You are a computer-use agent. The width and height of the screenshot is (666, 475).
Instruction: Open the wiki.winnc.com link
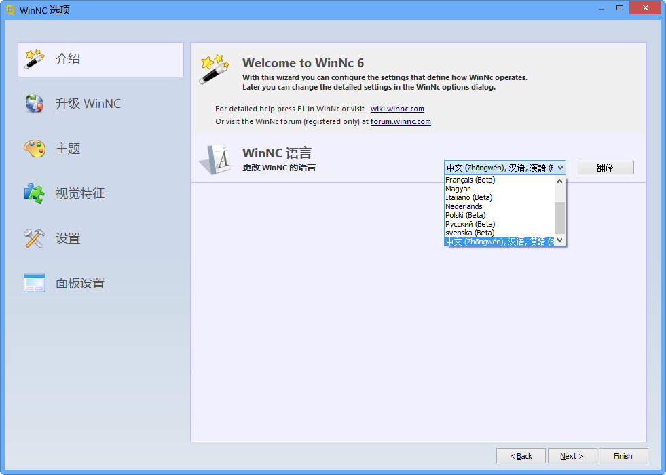(397, 109)
